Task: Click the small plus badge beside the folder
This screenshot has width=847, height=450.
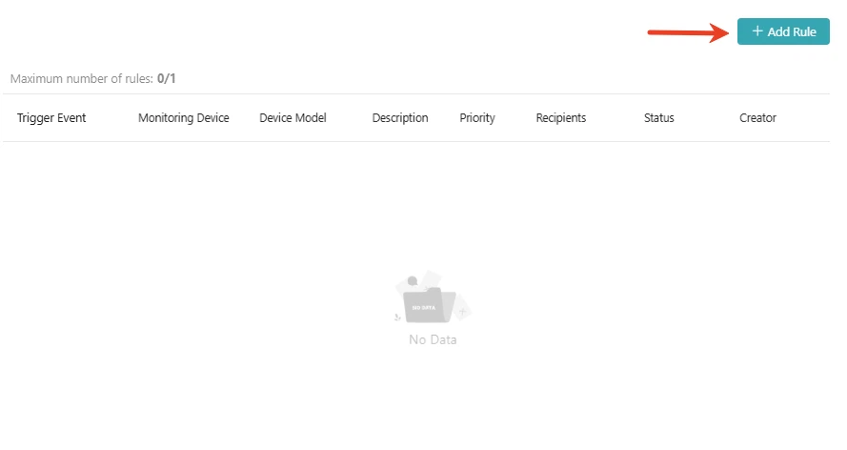Action: 461,311
